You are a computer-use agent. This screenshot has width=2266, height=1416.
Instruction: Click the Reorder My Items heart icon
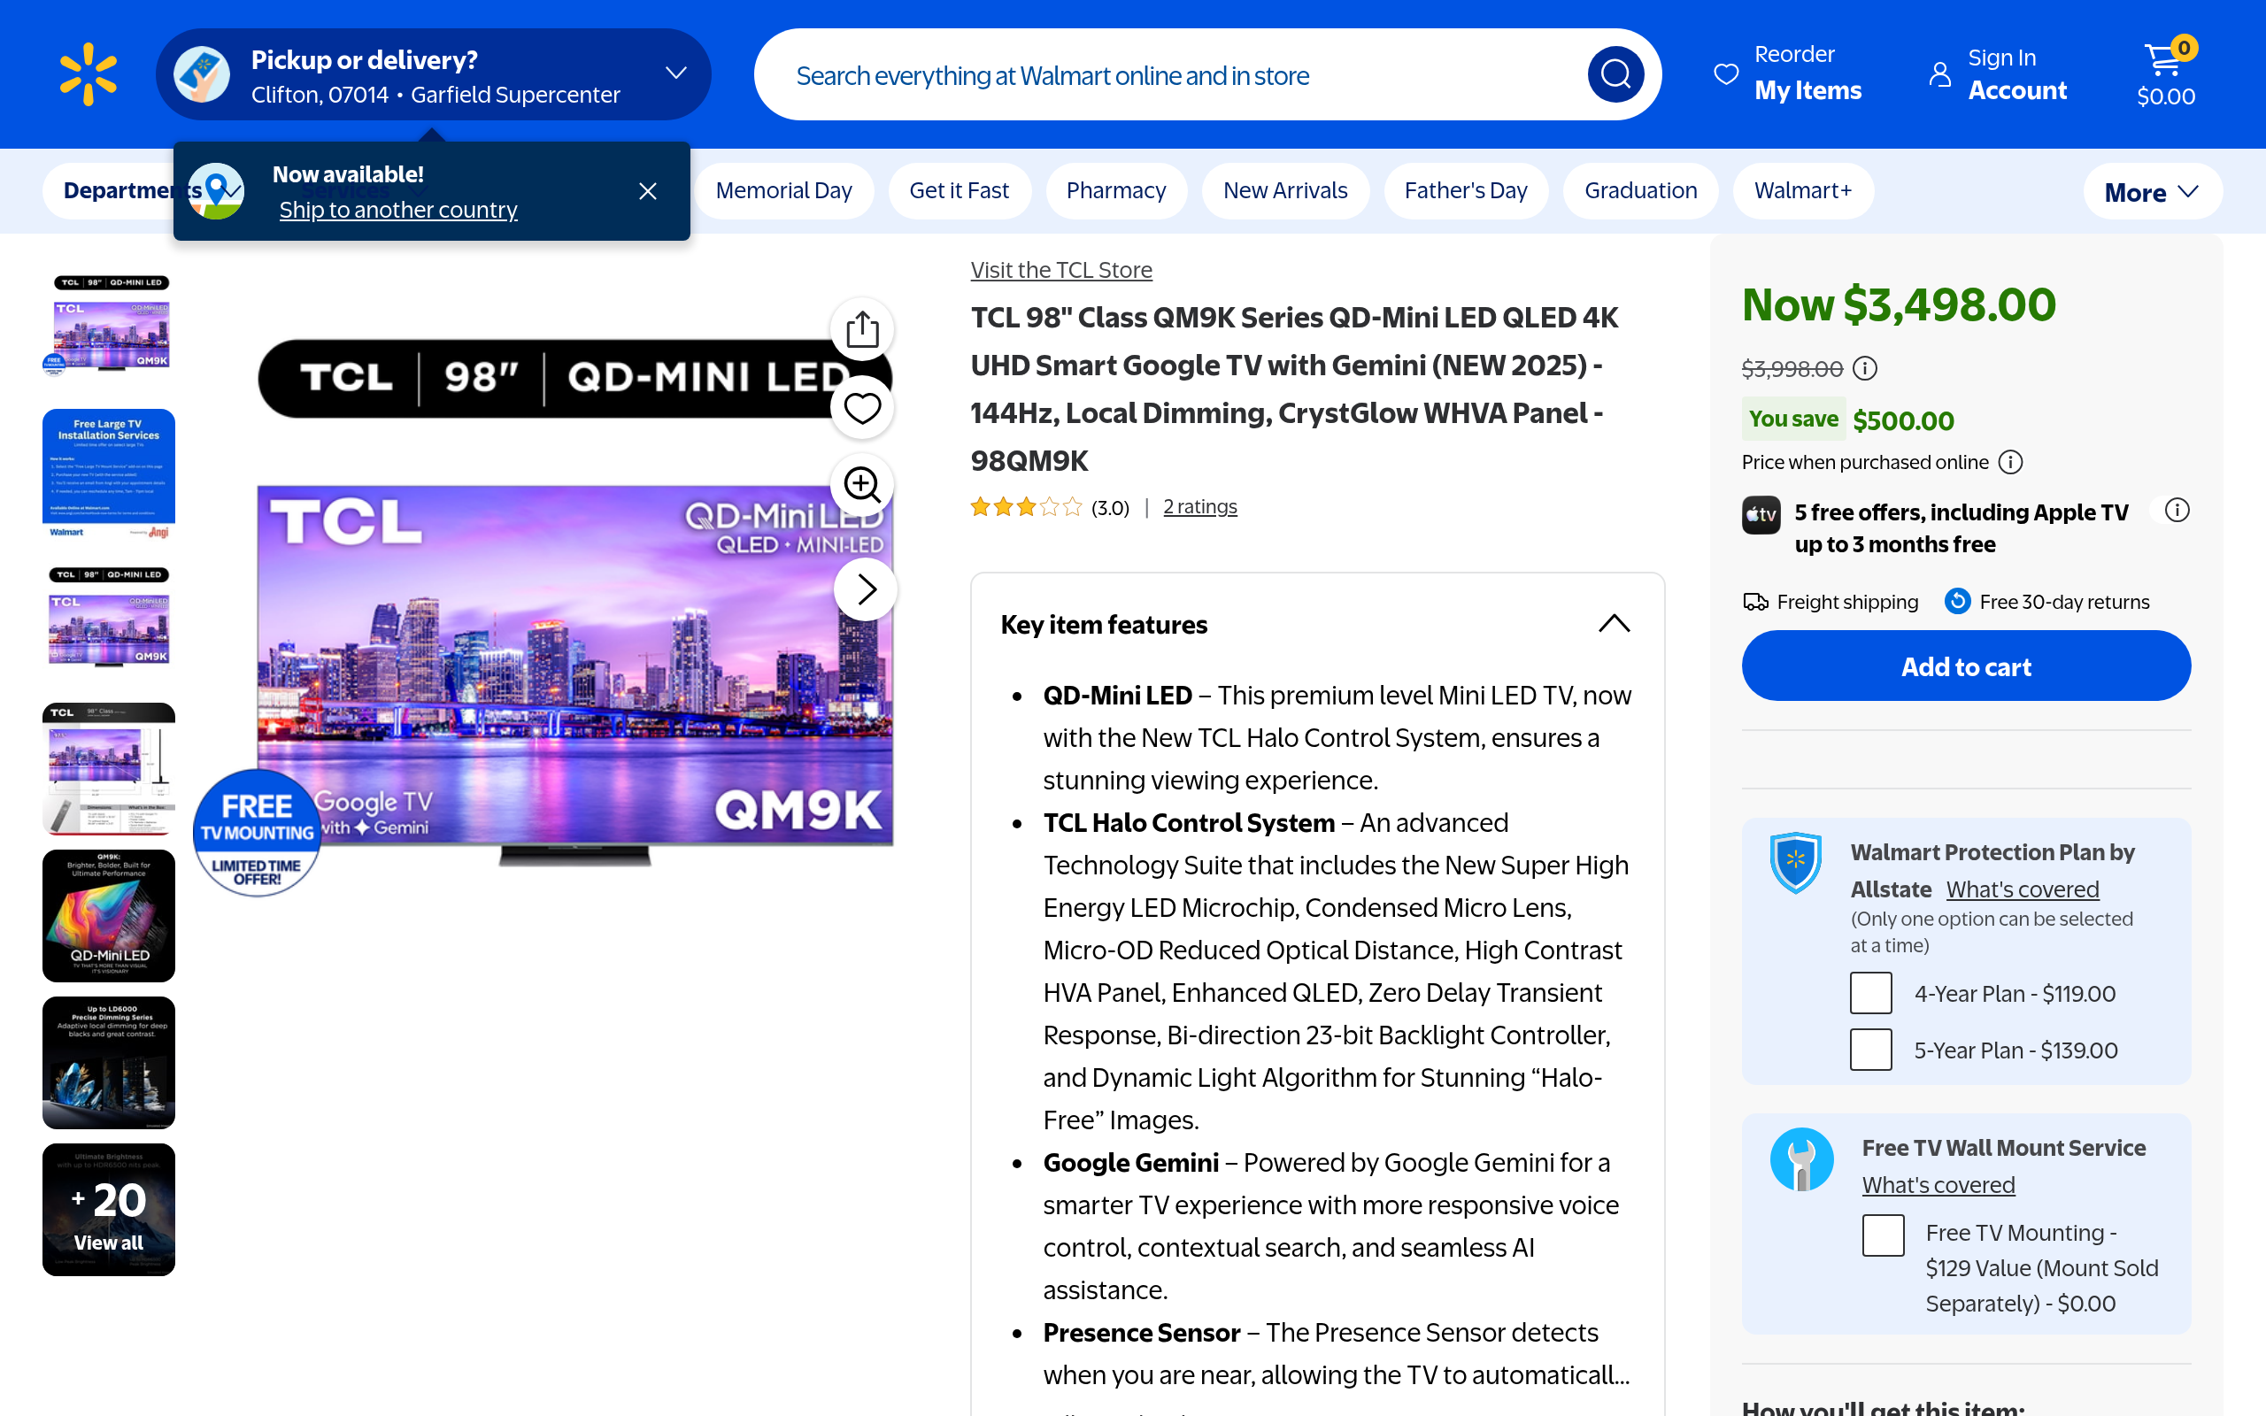[1726, 74]
